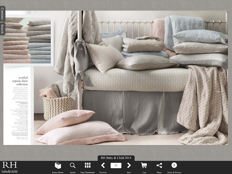232x174 pixels.
Task: Tap the RH Baby & Child 2014 title tab
Action: pyautogui.click(x=116, y=158)
